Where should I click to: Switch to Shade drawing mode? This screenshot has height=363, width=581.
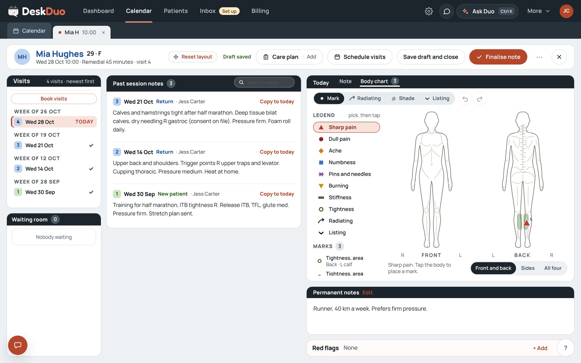click(x=403, y=98)
